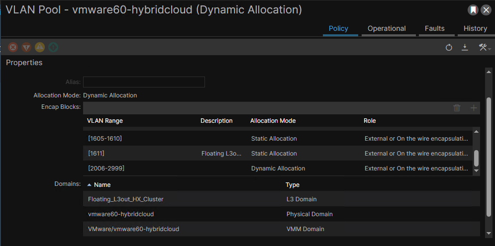Switch to the Policy tab
Viewport: 495px width, 246px height.
coord(338,28)
